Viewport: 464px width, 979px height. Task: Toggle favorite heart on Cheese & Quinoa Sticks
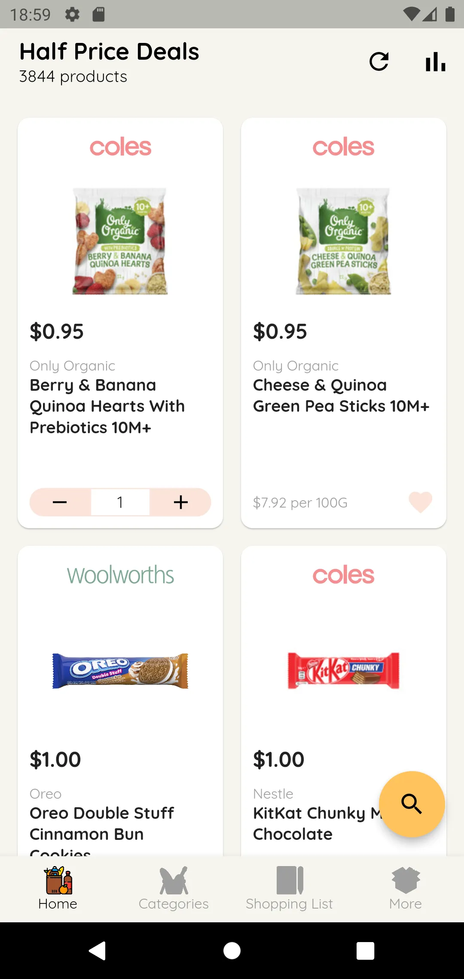[x=420, y=502]
